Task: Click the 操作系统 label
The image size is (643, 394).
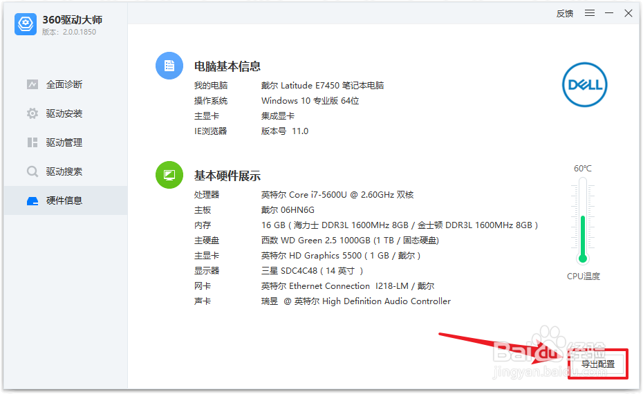Action: coord(211,101)
